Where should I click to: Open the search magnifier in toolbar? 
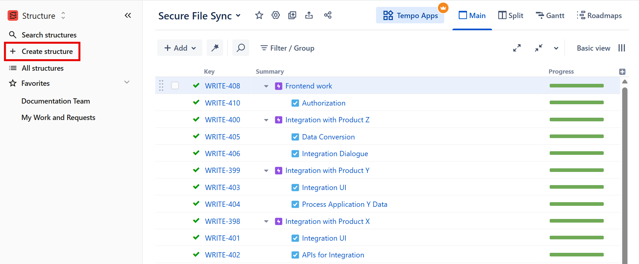tap(241, 48)
